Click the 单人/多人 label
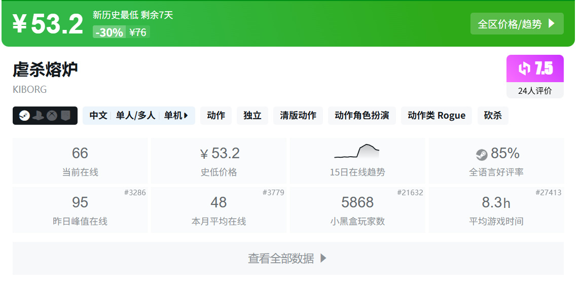 (x=135, y=116)
